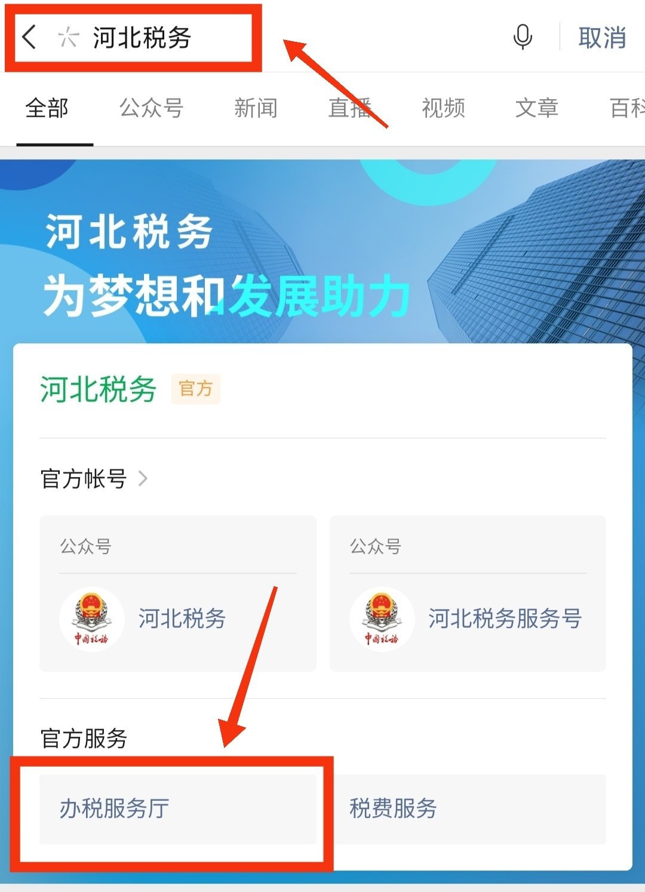Switch to the 直播 tab

point(350,108)
